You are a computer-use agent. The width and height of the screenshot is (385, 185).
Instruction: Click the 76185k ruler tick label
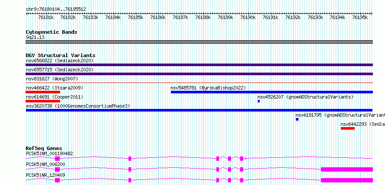pos(135,17)
